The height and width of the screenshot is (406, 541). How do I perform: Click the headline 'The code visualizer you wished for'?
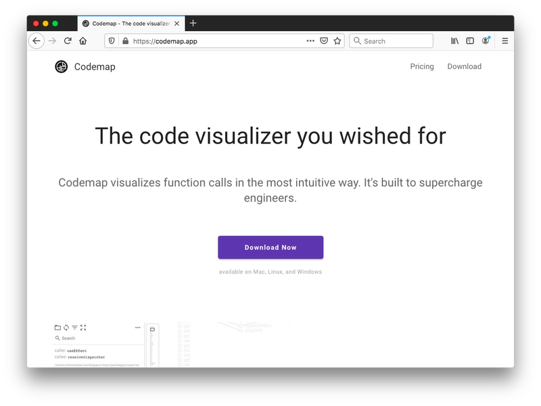pyautogui.click(x=270, y=136)
